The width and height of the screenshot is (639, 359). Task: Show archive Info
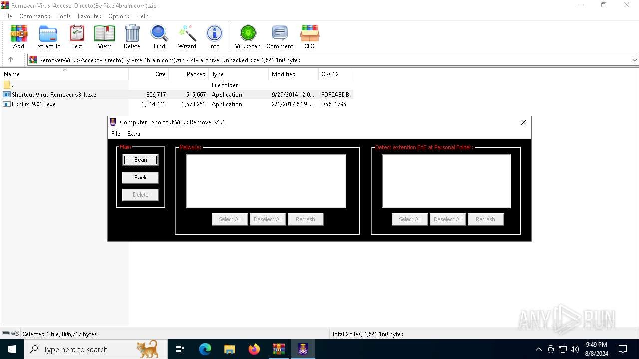[x=214, y=37]
